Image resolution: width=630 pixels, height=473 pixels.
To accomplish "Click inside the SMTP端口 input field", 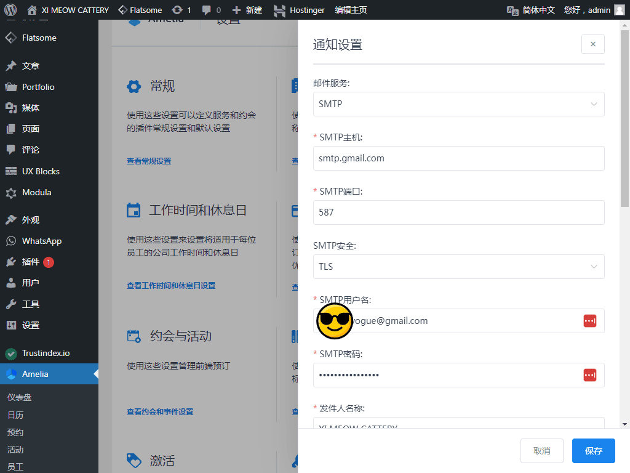I will click(458, 212).
